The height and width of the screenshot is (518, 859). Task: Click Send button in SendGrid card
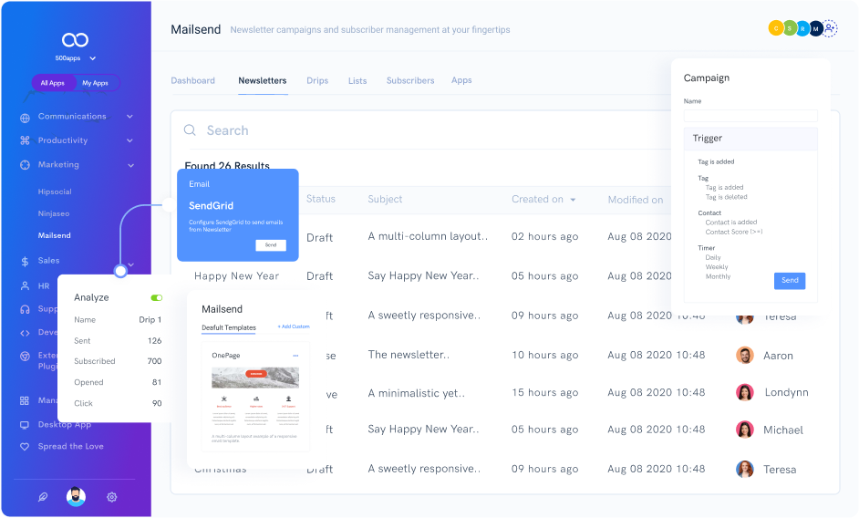click(x=271, y=245)
